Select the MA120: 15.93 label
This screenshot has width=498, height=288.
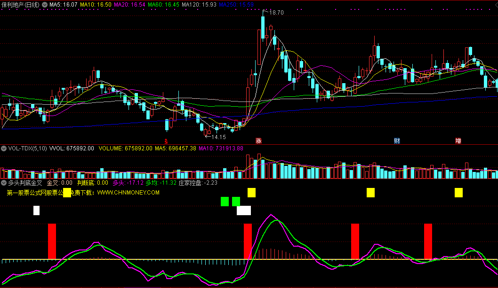[199, 5]
